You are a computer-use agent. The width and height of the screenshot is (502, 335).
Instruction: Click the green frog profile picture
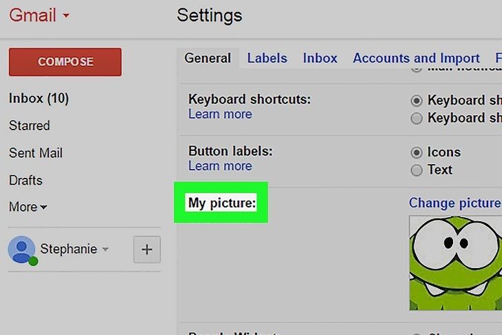pos(455,262)
